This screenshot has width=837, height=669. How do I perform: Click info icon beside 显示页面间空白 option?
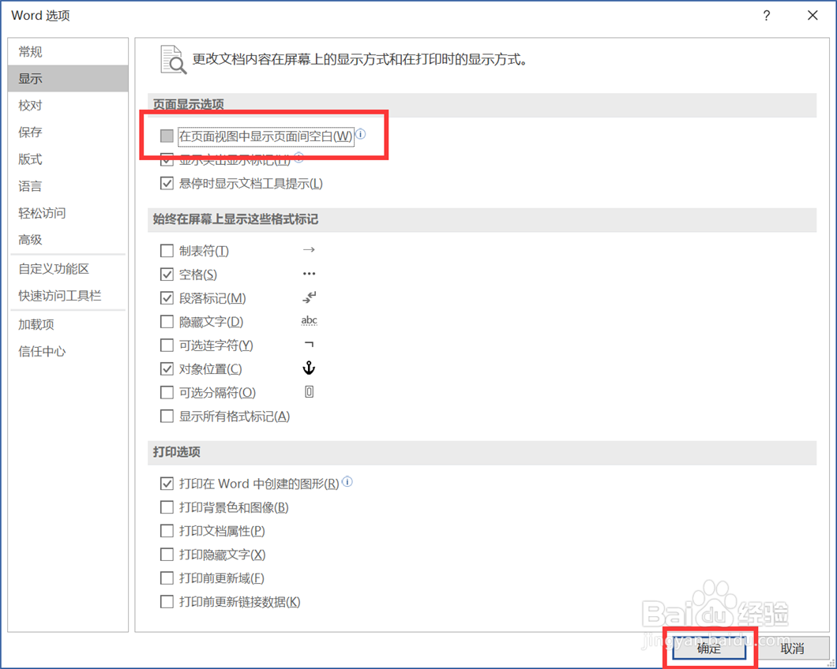click(361, 134)
